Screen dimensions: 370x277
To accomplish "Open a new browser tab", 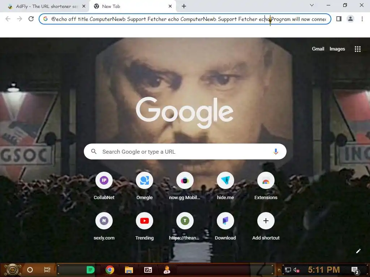I will click(x=184, y=6).
